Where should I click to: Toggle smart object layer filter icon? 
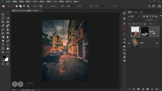point(156,16)
